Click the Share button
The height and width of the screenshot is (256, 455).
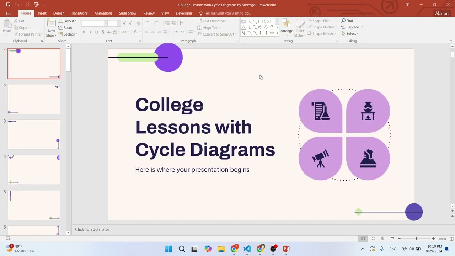click(x=442, y=13)
